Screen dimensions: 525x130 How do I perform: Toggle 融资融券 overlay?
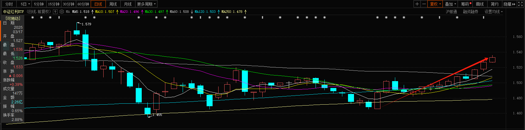point(471,12)
